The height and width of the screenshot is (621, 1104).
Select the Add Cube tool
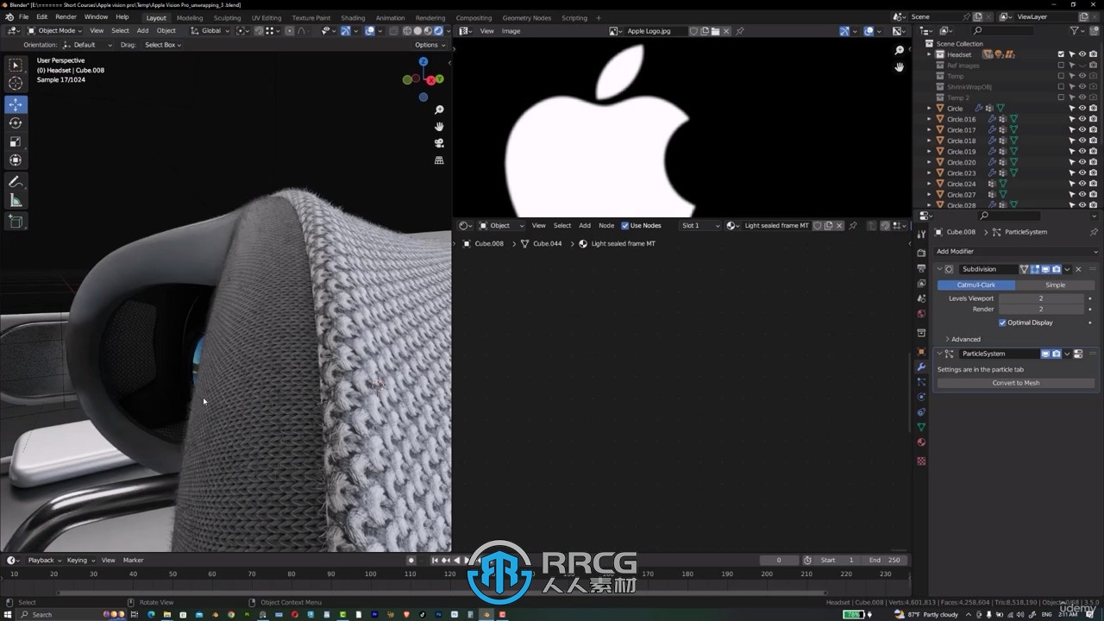[16, 222]
